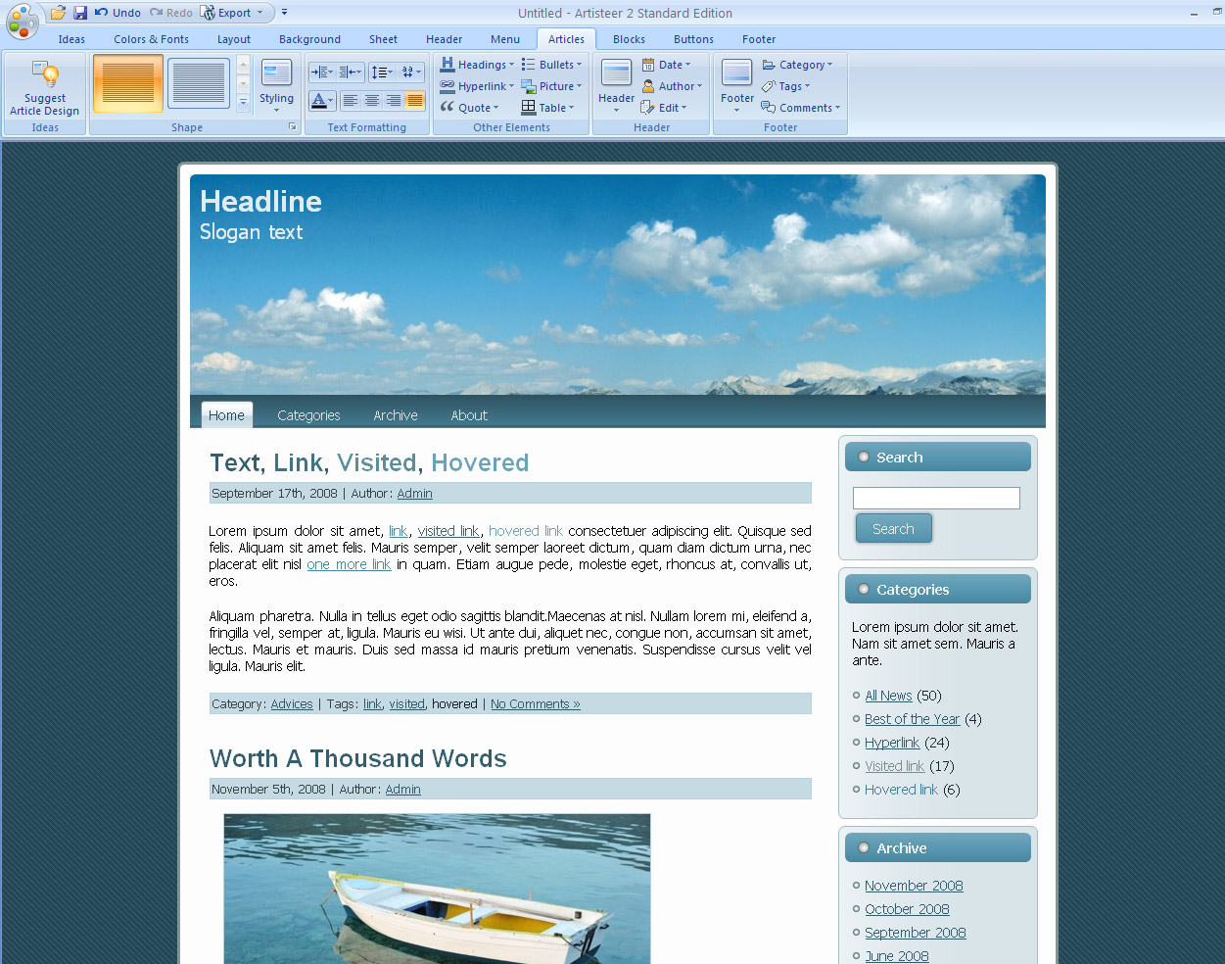The image size is (1225, 964).
Task: Click the large article Footer icon
Action: click(736, 74)
